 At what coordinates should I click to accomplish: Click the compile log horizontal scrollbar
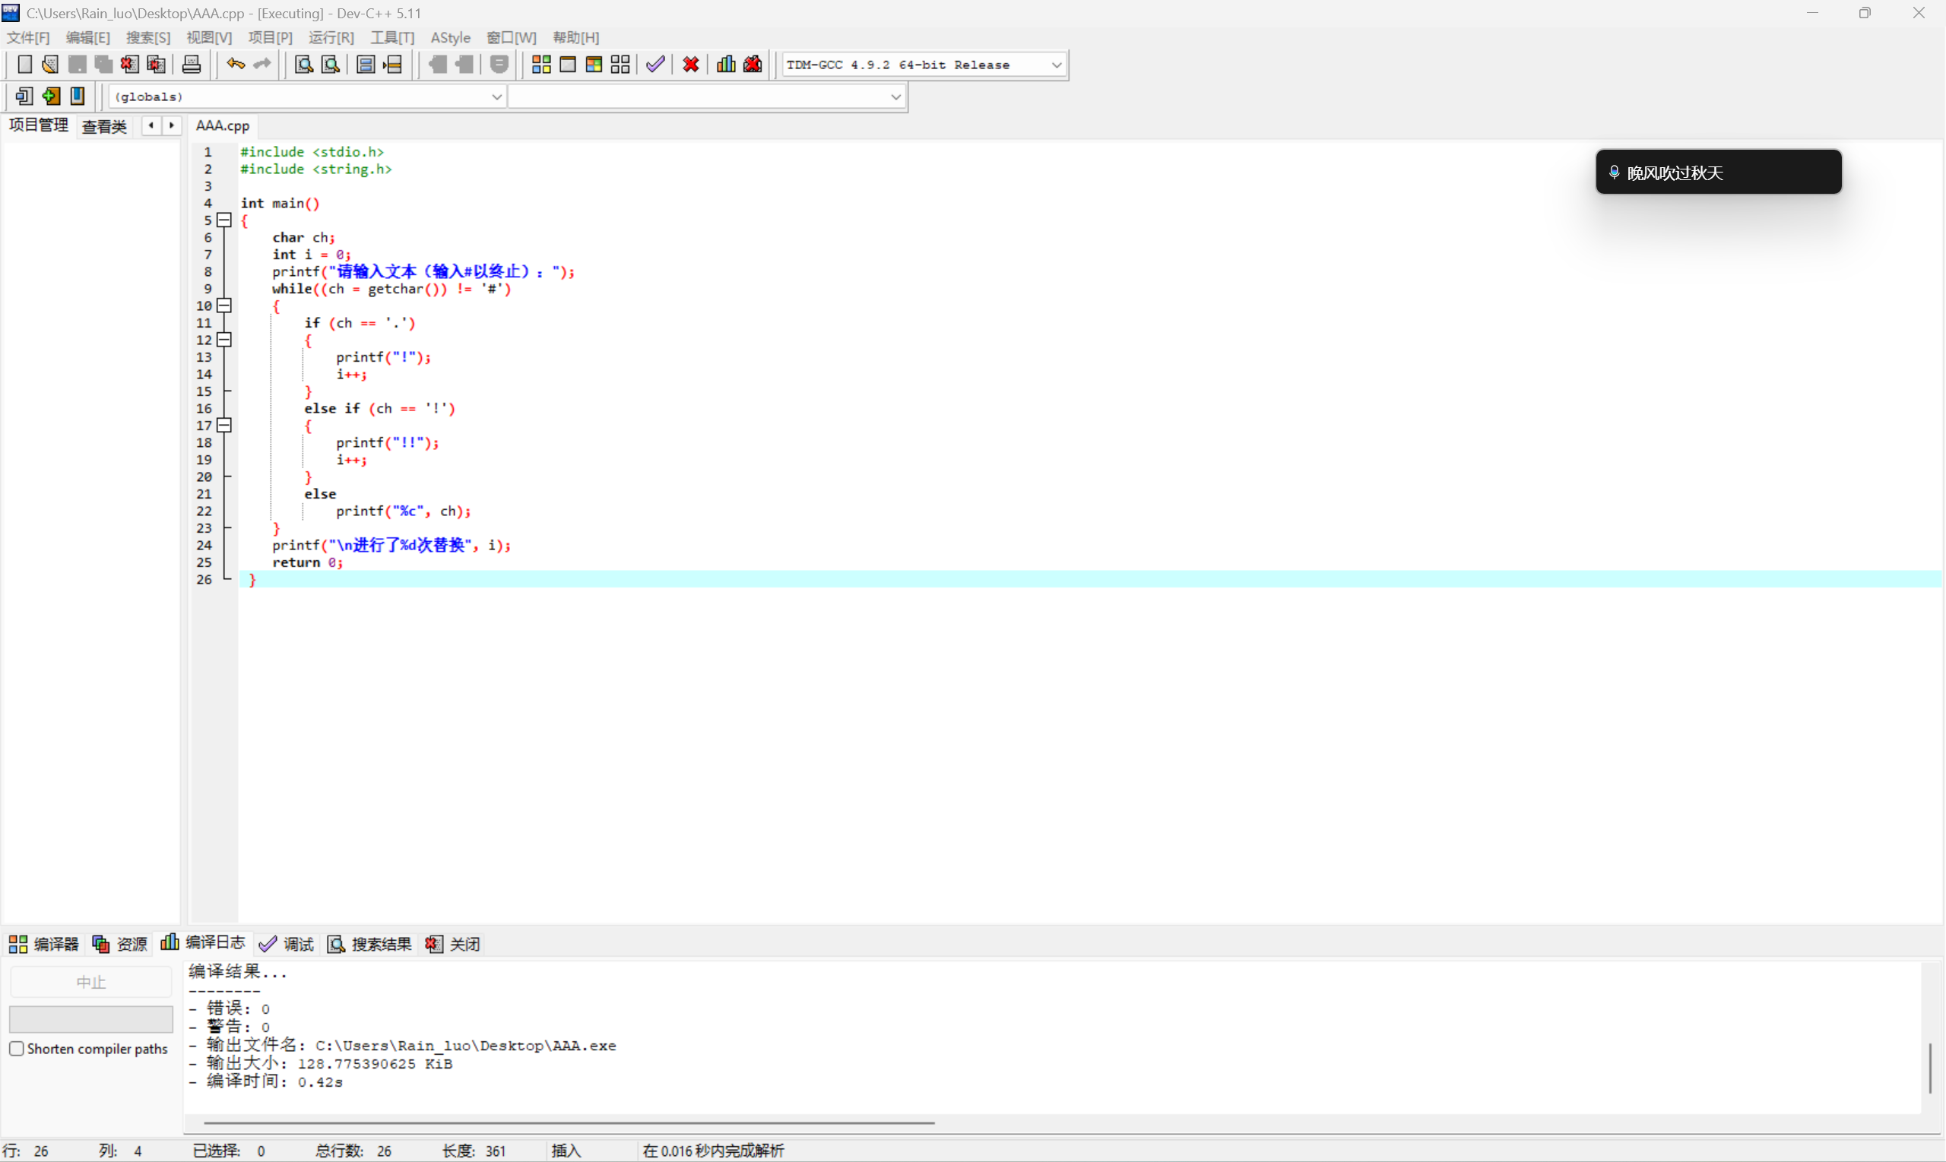pyautogui.click(x=569, y=1122)
